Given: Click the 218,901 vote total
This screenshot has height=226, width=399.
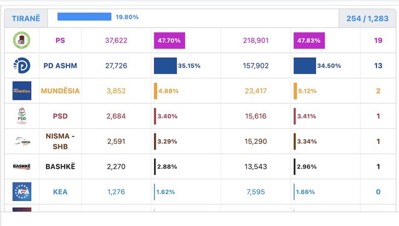Looking at the screenshot, I should (256, 40).
